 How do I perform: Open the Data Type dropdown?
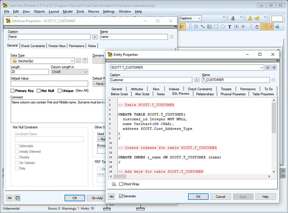click(72, 61)
